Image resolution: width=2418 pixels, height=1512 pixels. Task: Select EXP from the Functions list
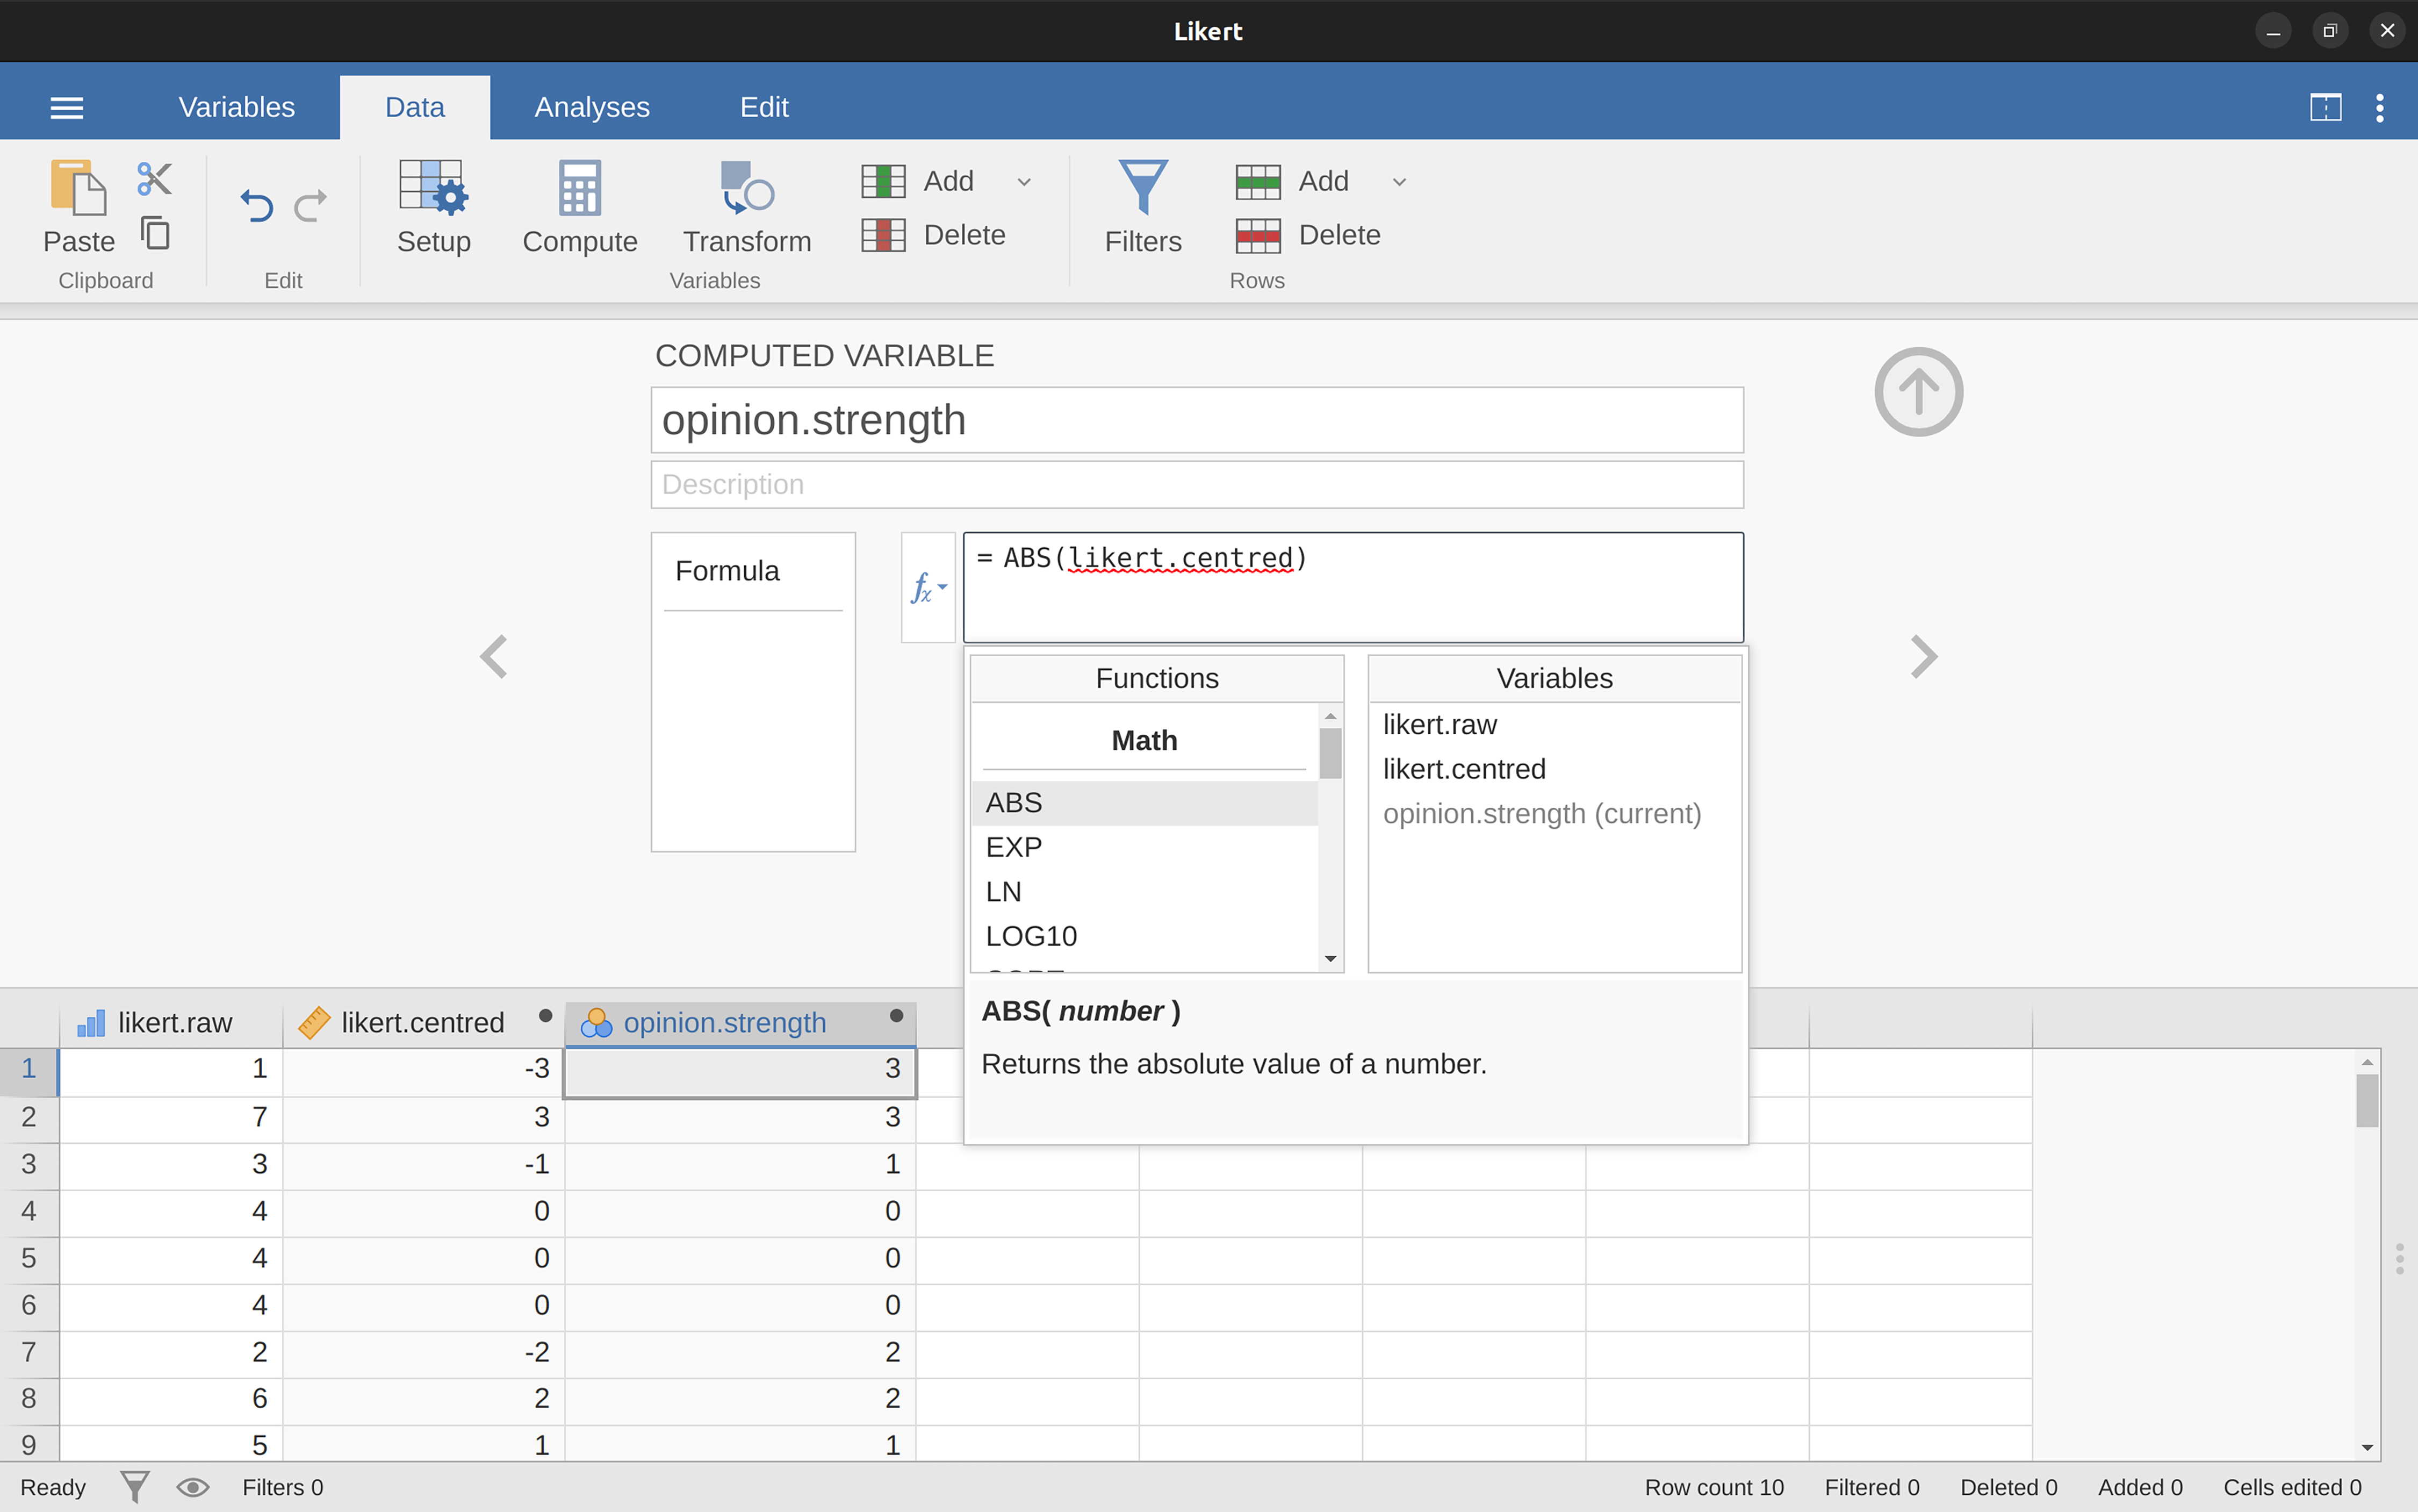pyautogui.click(x=1013, y=846)
